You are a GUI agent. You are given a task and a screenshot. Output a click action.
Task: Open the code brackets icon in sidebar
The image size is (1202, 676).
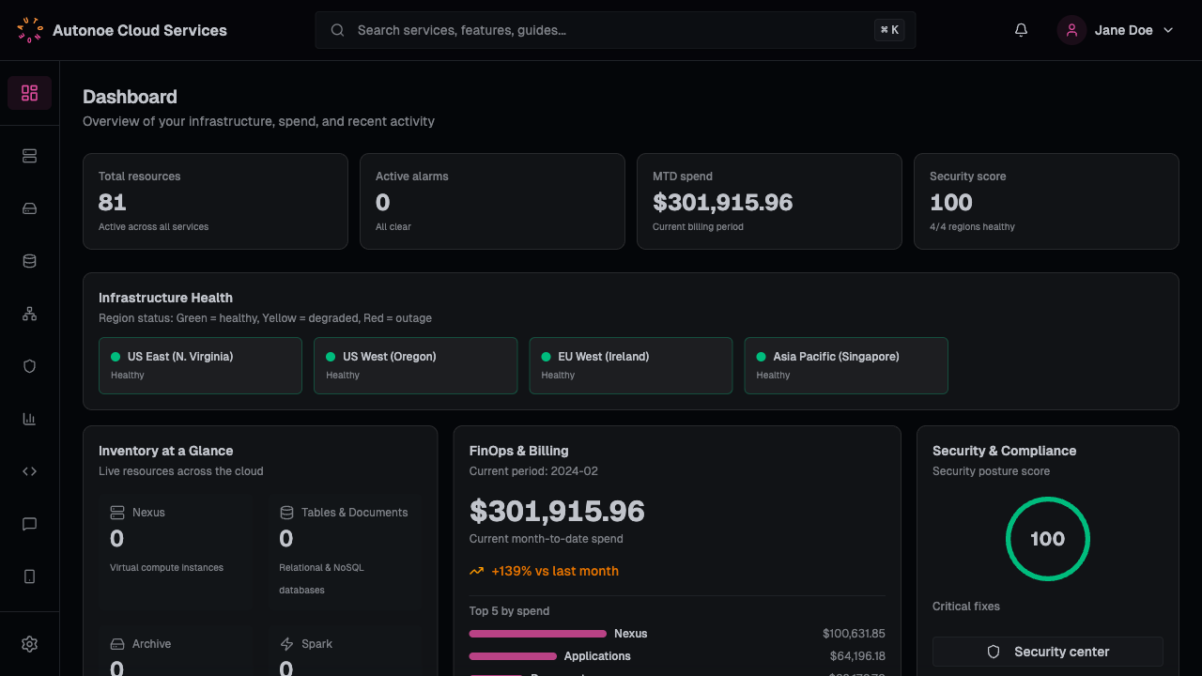click(29, 471)
